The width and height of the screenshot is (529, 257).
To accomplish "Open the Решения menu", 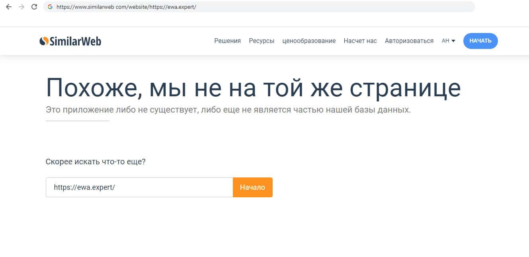I will tap(227, 41).
